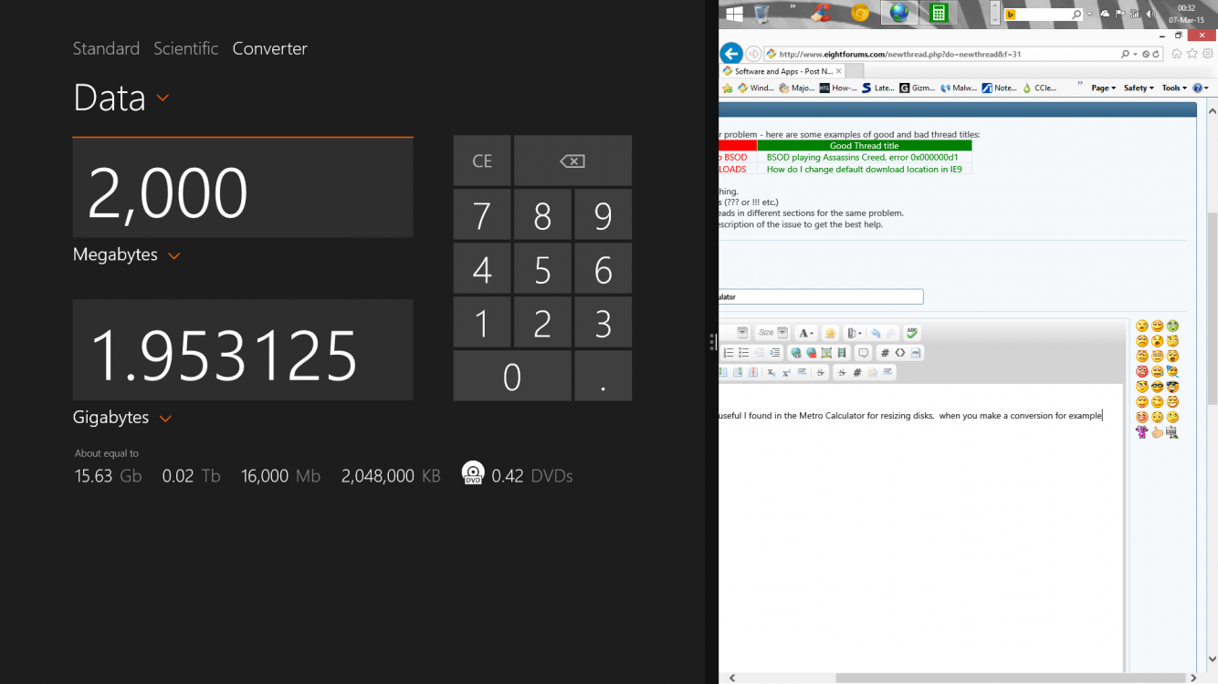The image size is (1218, 684).
Task: Open the Megabytes unit dropdown
Action: point(173,255)
